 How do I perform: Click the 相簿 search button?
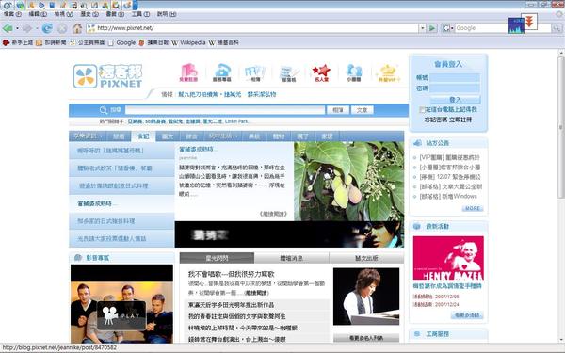(338, 110)
